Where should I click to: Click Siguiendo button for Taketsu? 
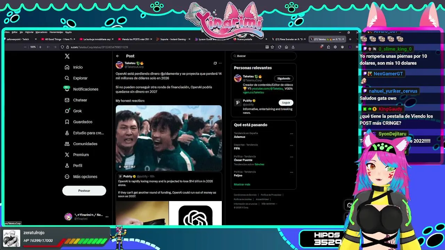point(284,78)
